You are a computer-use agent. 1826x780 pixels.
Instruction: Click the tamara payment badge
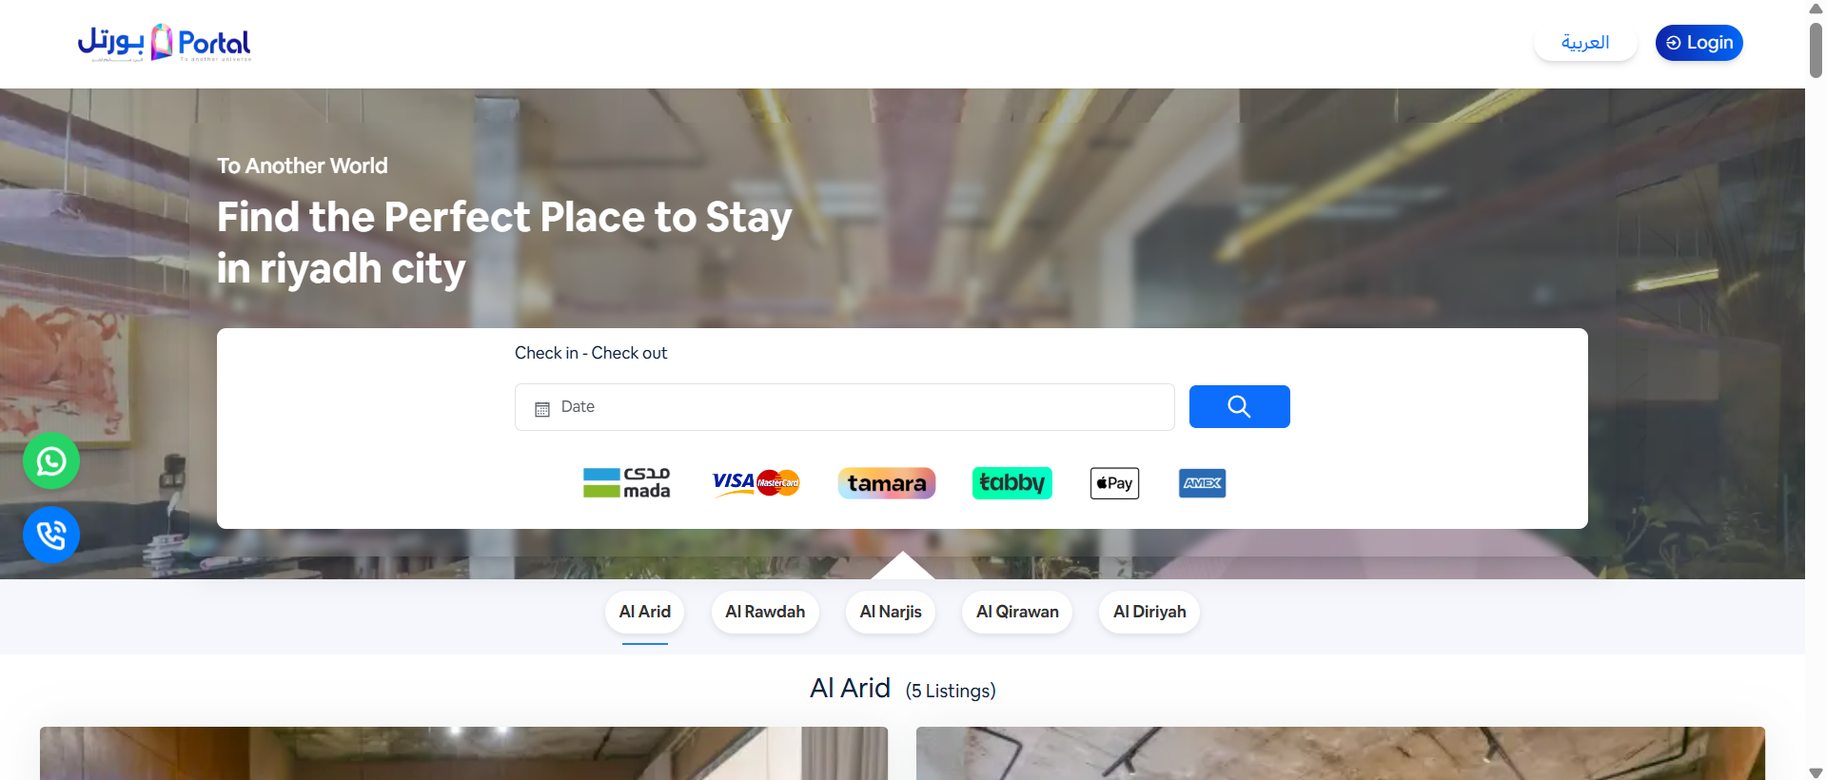[887, 483]
